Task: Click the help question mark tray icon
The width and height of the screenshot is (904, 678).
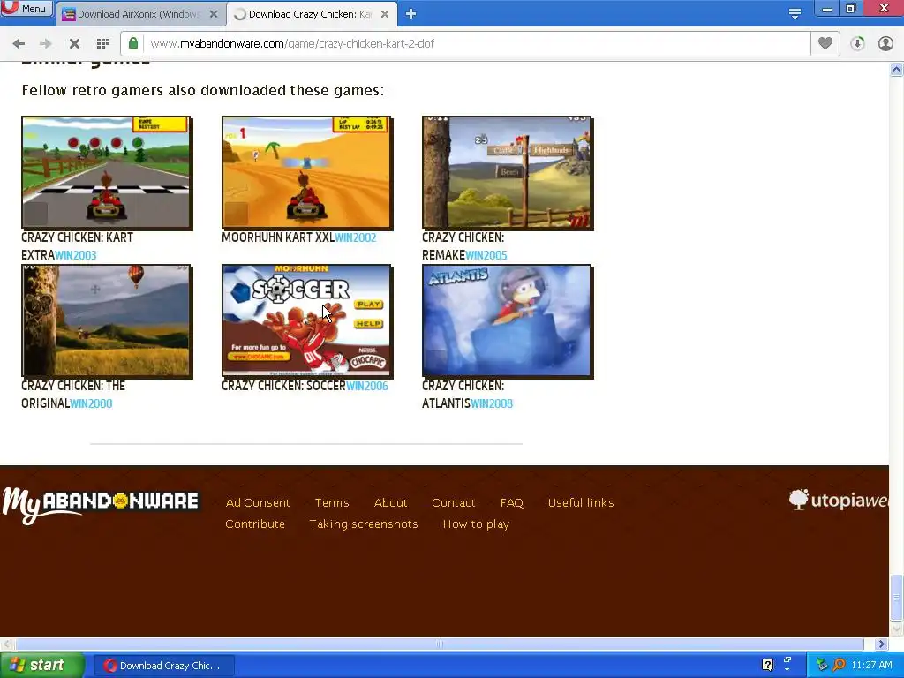Action: [x=767, y=665]
